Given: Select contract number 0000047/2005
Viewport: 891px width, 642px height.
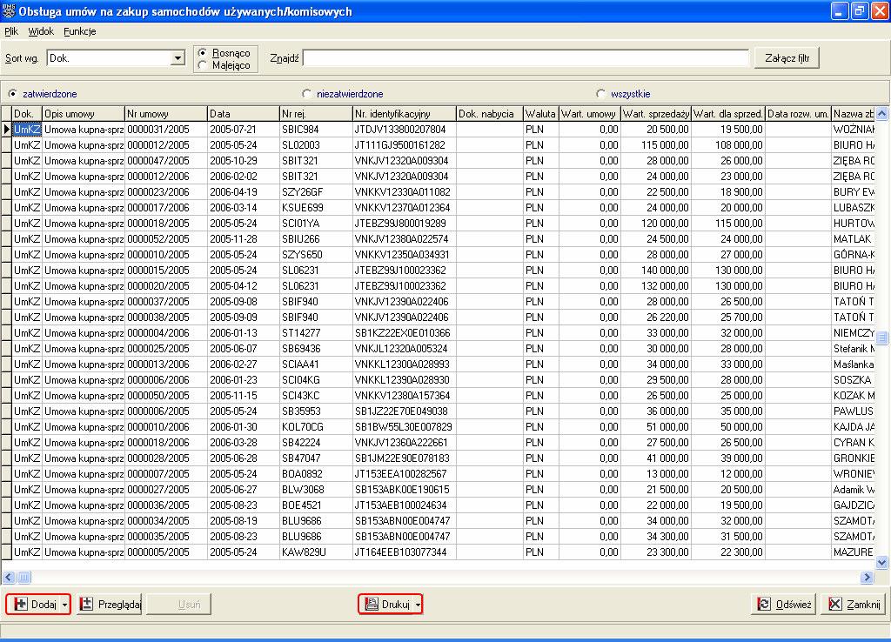Looking at the screenshot, I should point(166,161).
